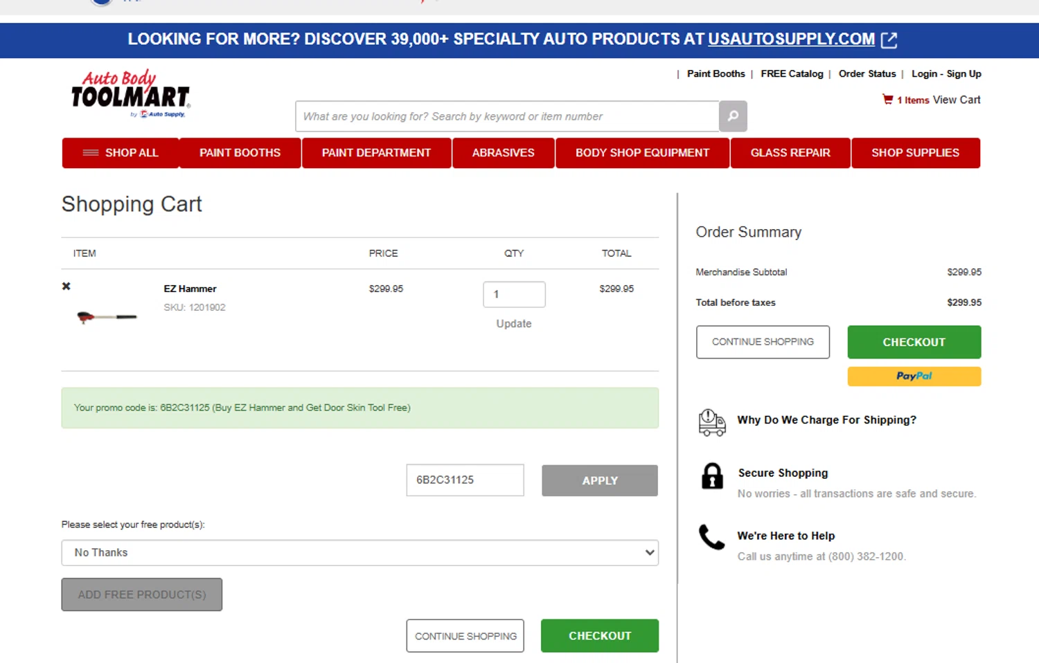
Task: Remove EZ Hammer with the X icon
Action: [66, 286]
